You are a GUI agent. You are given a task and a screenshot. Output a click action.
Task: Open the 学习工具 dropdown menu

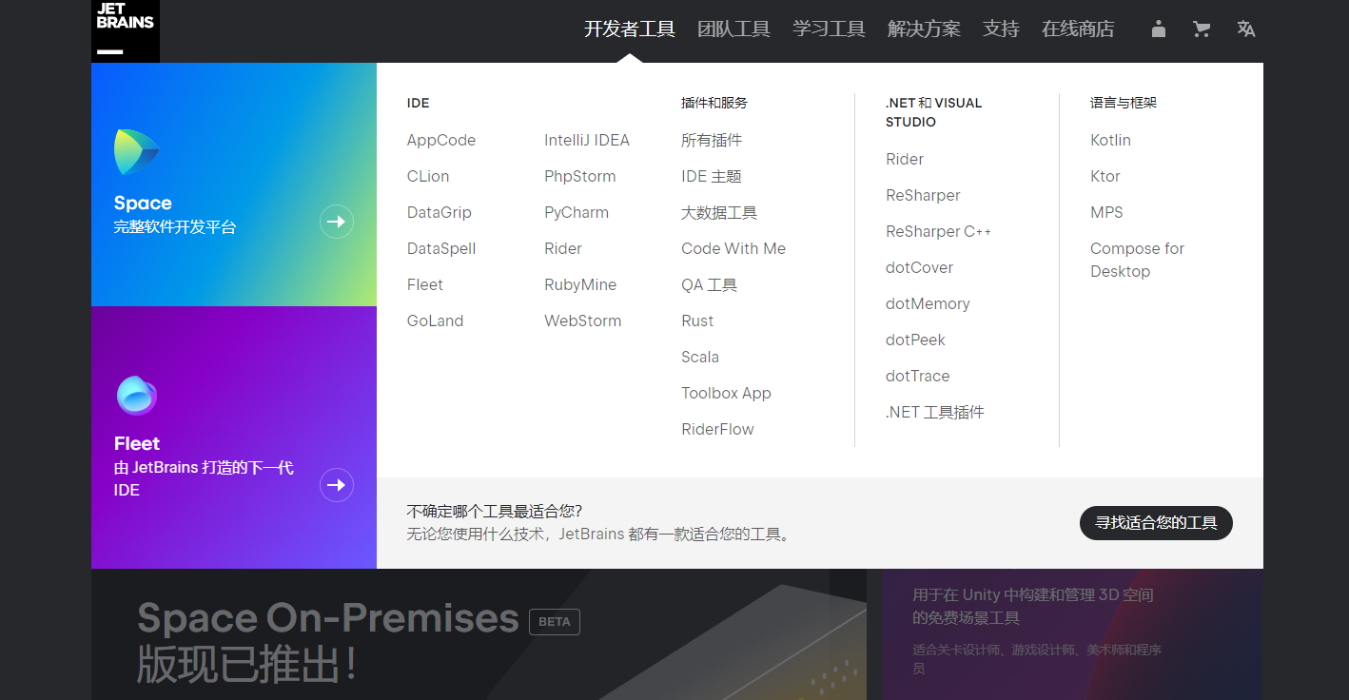click(x=828, y=29)
